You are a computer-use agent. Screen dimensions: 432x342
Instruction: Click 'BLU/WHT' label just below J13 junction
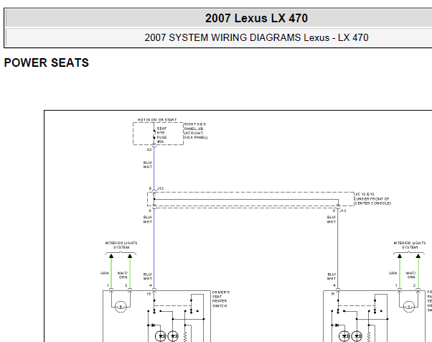click(x=331, y=220)
